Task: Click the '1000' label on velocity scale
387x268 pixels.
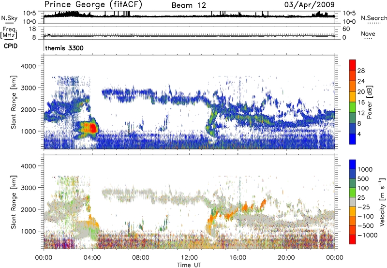Action: pyautogui.click(x=365, y=169)
